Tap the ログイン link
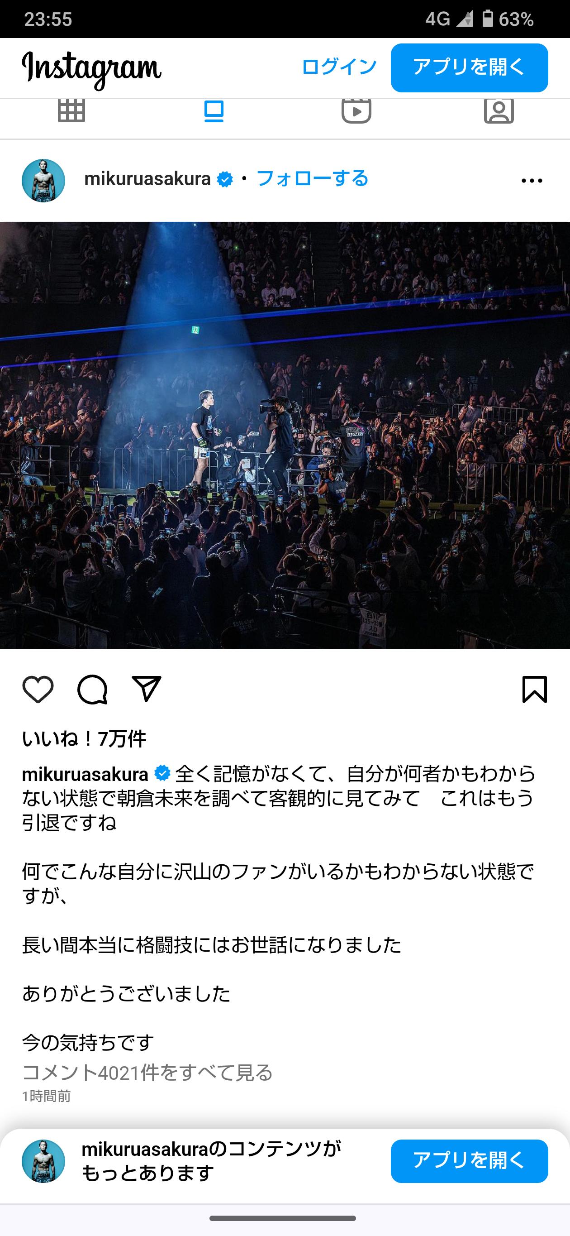This screenshot has width=570, height=1236. [x=339, y=67]
